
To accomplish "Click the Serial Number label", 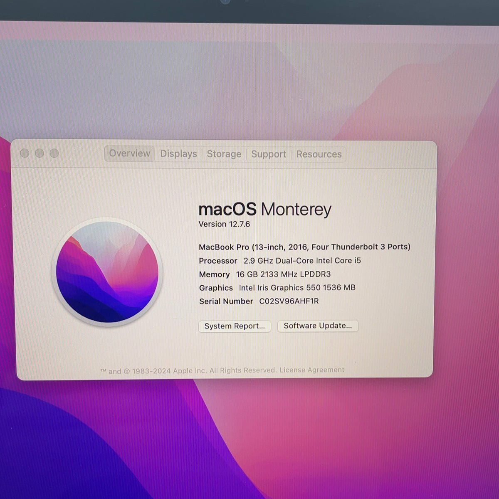I will tap(226, 301).
